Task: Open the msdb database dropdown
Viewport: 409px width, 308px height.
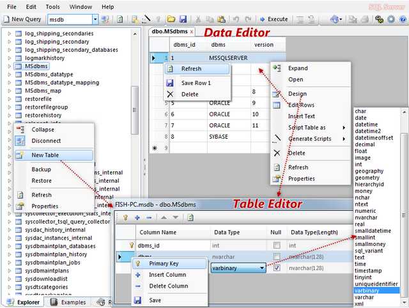Action: pyautogui.click(x=95, y=19)
